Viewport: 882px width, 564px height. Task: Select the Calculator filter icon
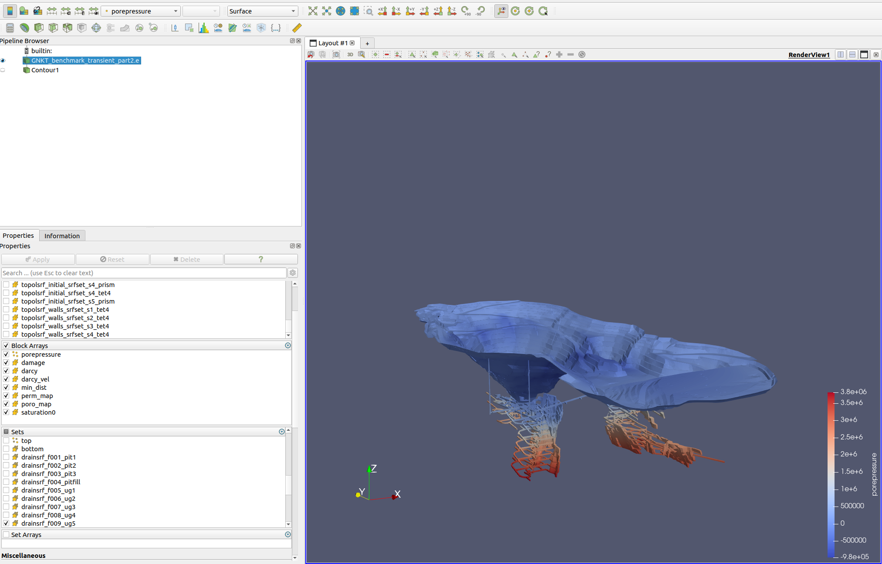[x=9, y=27]
